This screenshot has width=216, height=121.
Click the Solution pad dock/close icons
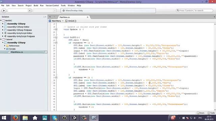[45, 17]
